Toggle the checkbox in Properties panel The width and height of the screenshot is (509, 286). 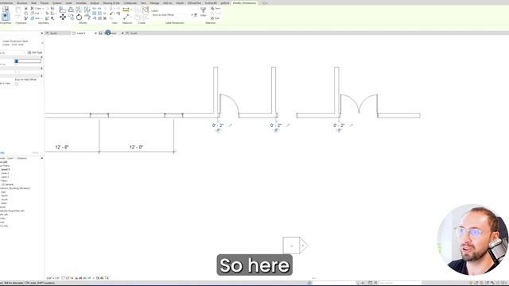coord(16,83)
